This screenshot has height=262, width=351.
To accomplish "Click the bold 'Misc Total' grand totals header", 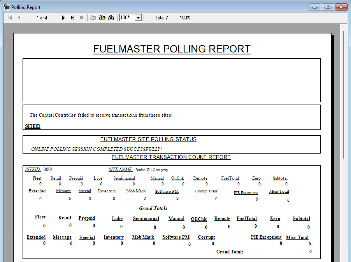I will point(297,238).
